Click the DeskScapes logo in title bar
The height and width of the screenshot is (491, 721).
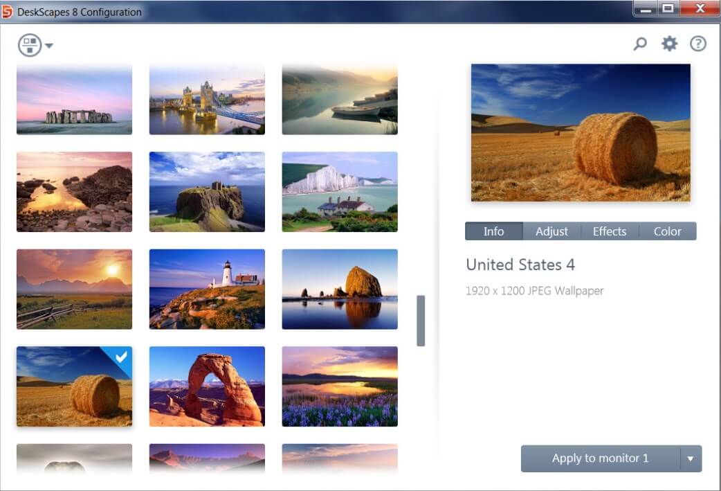point(7,12)
